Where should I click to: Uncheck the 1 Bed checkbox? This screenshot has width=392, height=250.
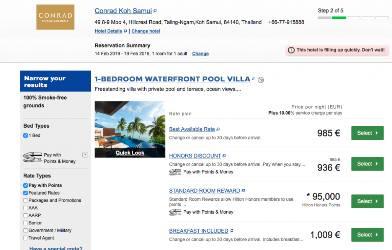tap(26, 135)
